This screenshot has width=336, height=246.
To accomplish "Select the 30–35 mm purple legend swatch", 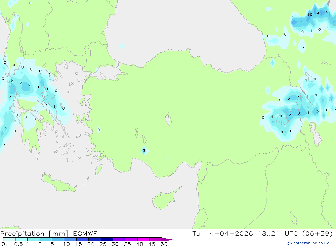I will 119,239.
